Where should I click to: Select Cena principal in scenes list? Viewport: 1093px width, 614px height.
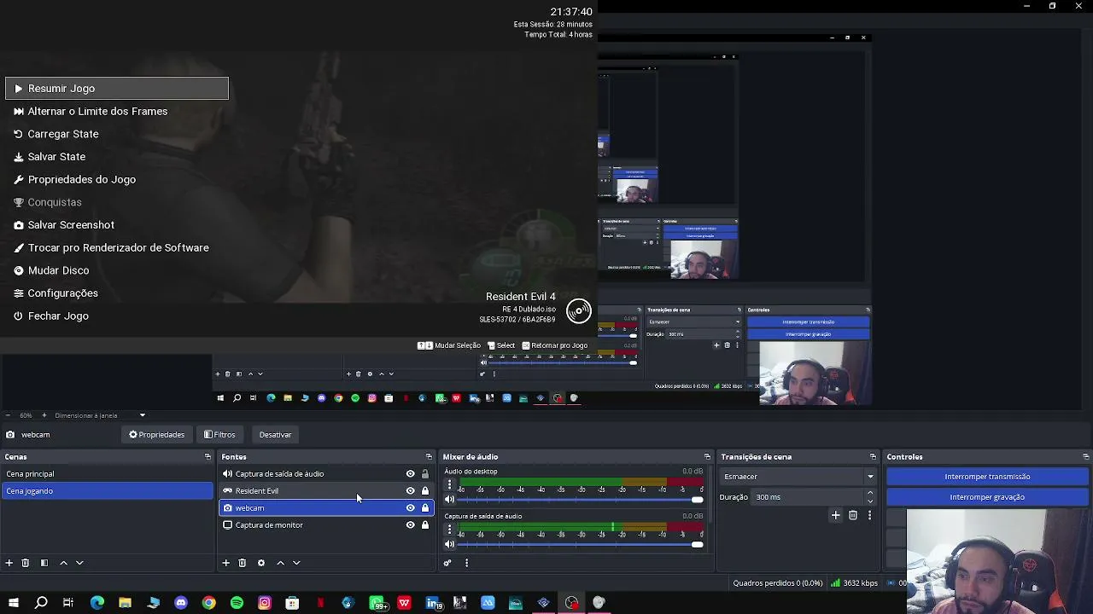pyautogui.click(x=107, y=474)
